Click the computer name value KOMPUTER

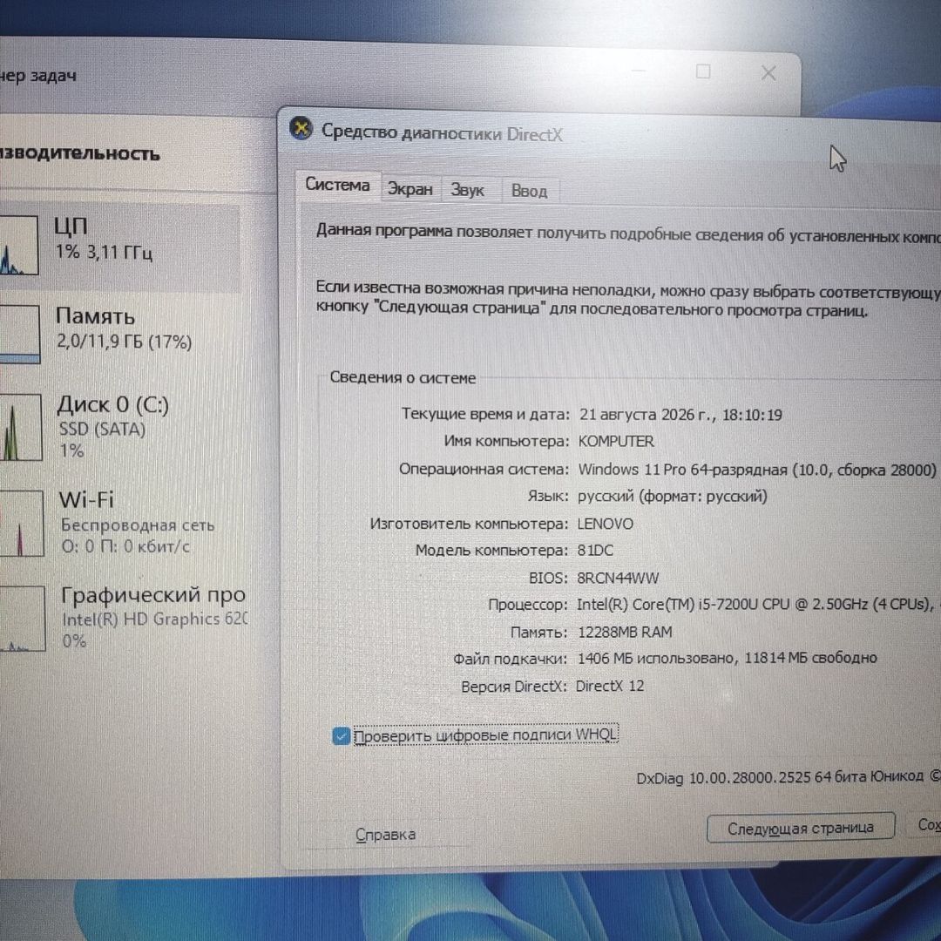tap(616, 441)
